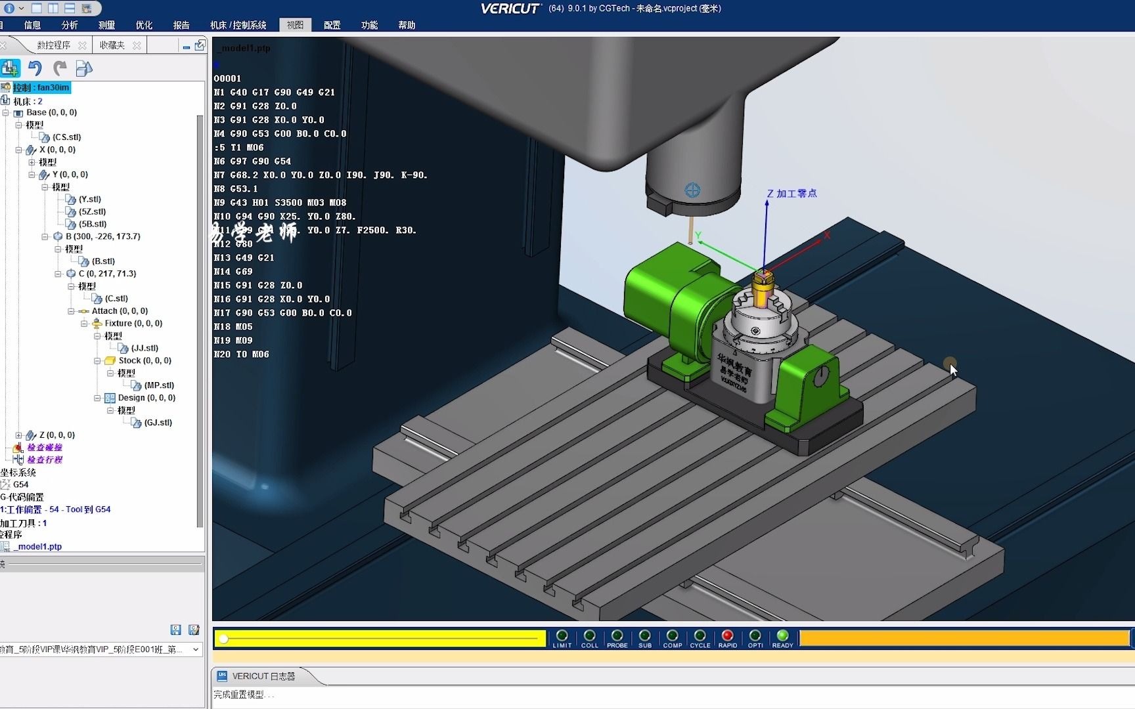
Task: Click the export model icon next to redo
Action: (84, 68)
